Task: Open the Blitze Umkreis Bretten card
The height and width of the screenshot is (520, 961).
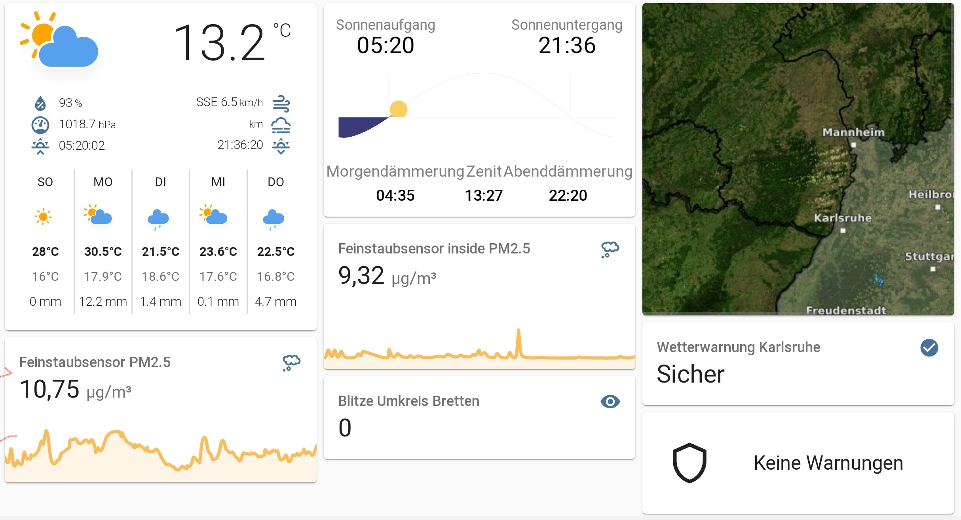Action: pos(479,417)
